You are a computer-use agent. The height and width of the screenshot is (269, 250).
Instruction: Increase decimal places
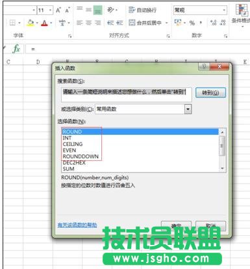click(214, 23)
